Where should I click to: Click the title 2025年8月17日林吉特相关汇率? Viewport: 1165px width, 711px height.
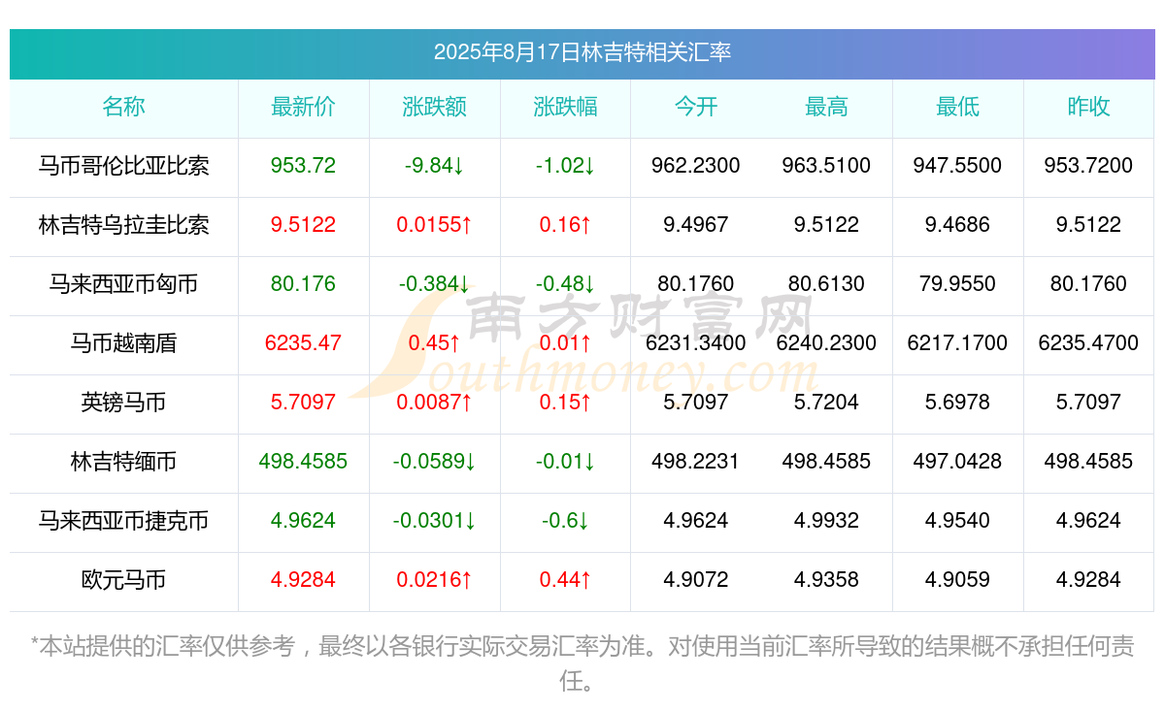coord(582,52)
